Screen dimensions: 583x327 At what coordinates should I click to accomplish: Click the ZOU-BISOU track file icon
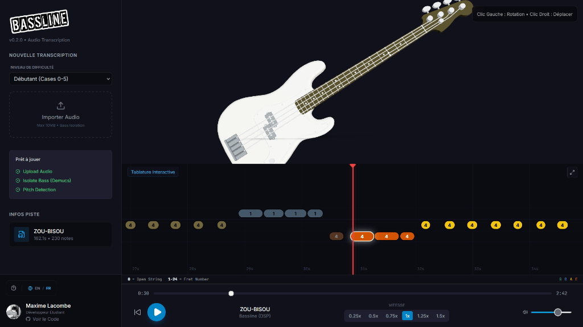21,234
